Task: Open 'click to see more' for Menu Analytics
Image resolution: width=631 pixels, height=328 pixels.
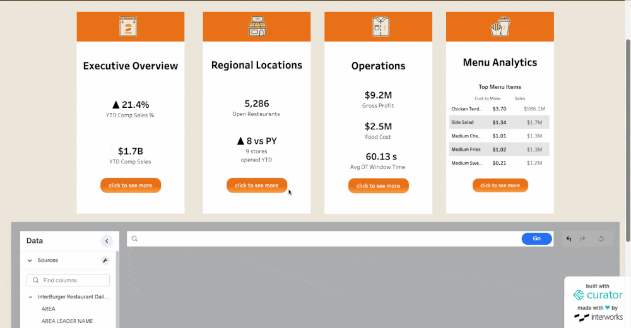Action: [x=500, y=185]
